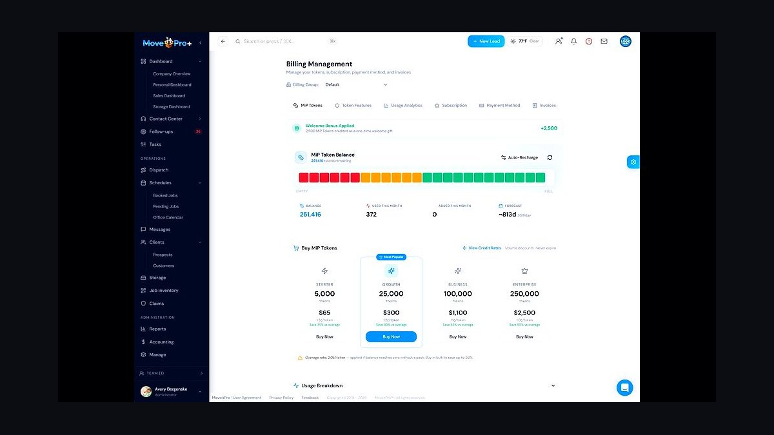Collapse the Schedules menu section

pyautogui.click(x=200, y=183)
